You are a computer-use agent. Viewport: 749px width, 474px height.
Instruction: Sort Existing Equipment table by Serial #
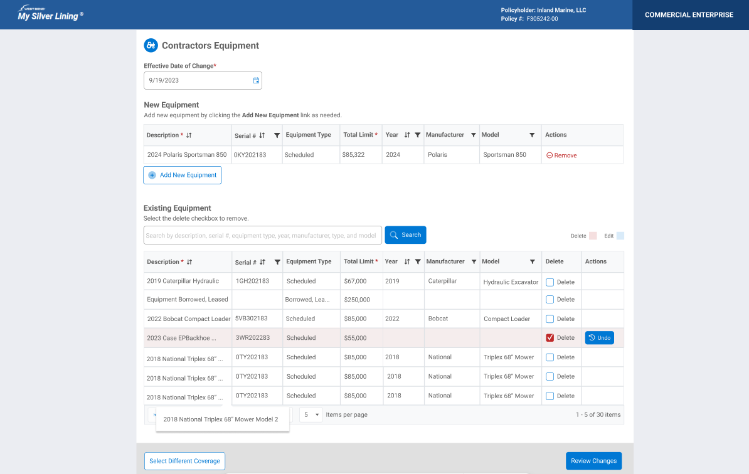pyautogui.click(x=263, y=262)
